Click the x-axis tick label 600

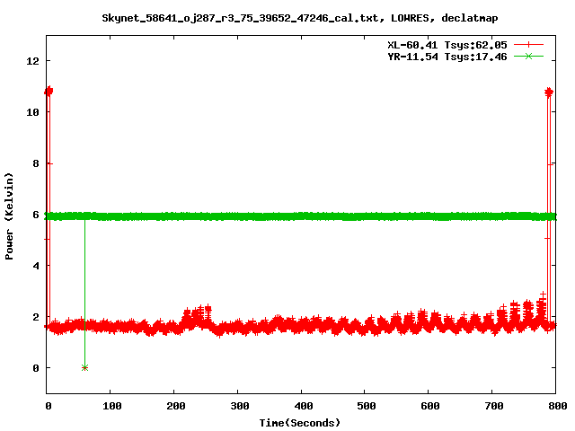(x=429, y=406)
